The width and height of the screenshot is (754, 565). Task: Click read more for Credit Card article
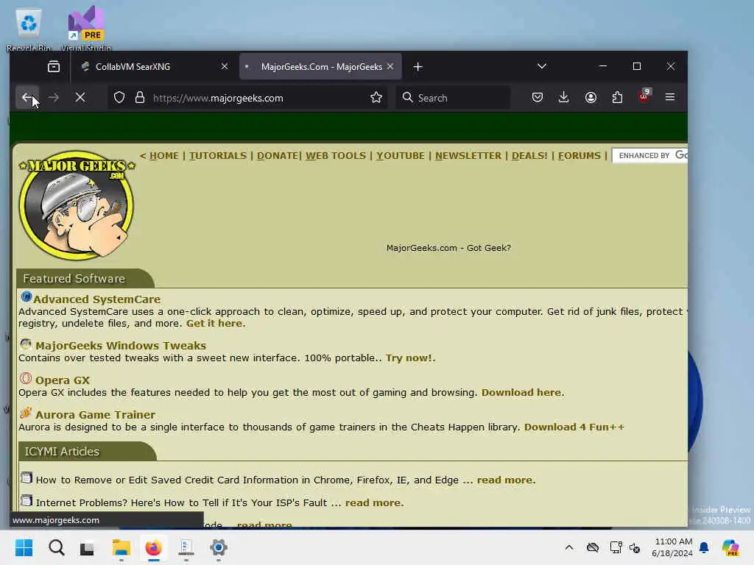click(x=505, y=480)
